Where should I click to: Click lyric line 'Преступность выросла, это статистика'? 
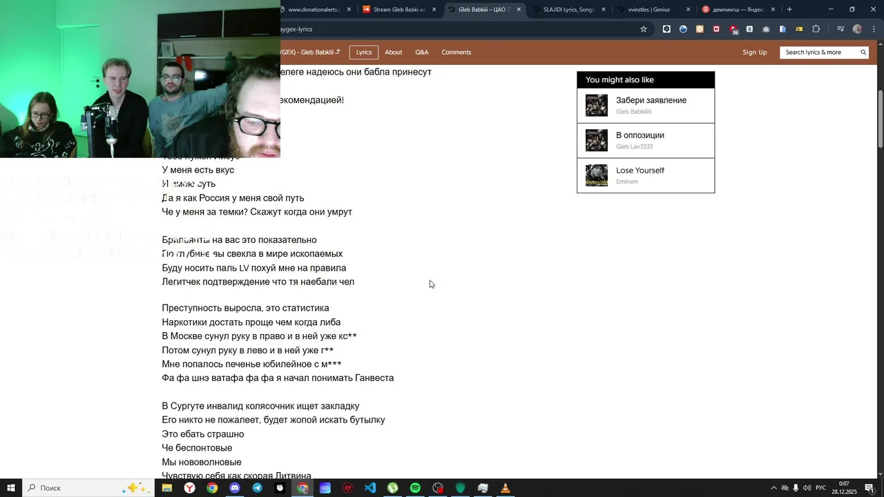(245, 309)
